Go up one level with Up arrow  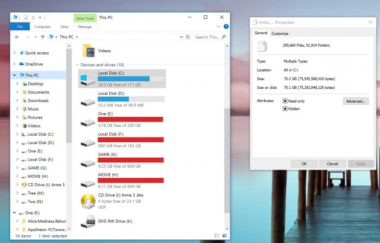click(43, 37)
